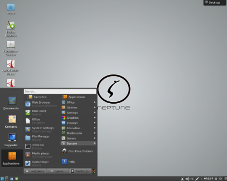Open File Manager Dolphin favorite
Screen dimensions: 227x181
coord(42,138)
